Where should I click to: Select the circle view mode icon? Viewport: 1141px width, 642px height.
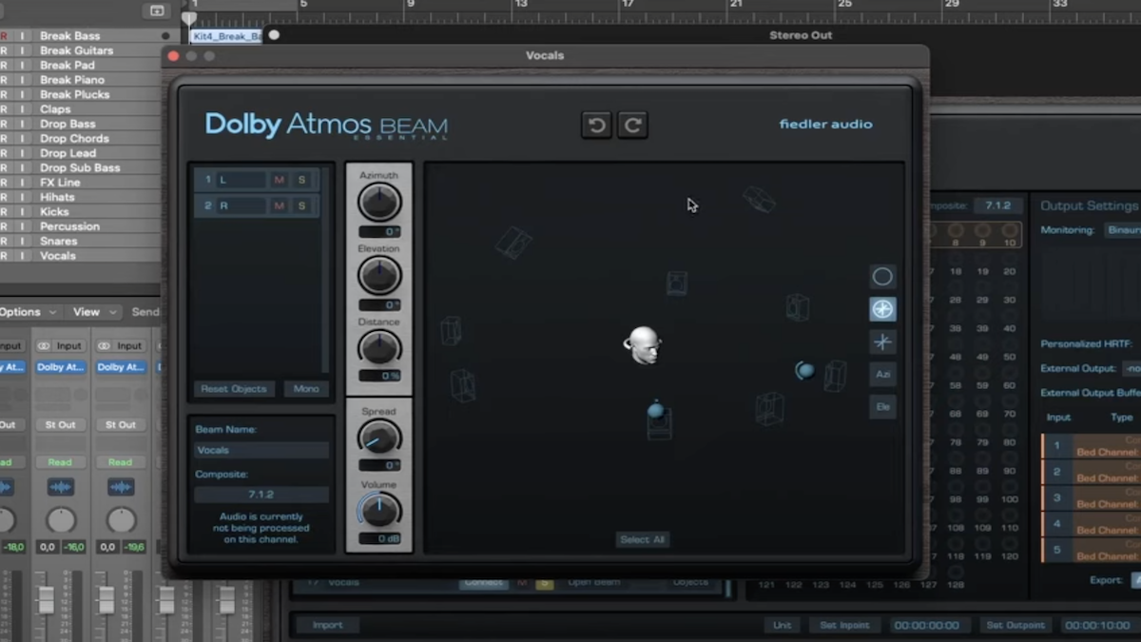point(882,276)
